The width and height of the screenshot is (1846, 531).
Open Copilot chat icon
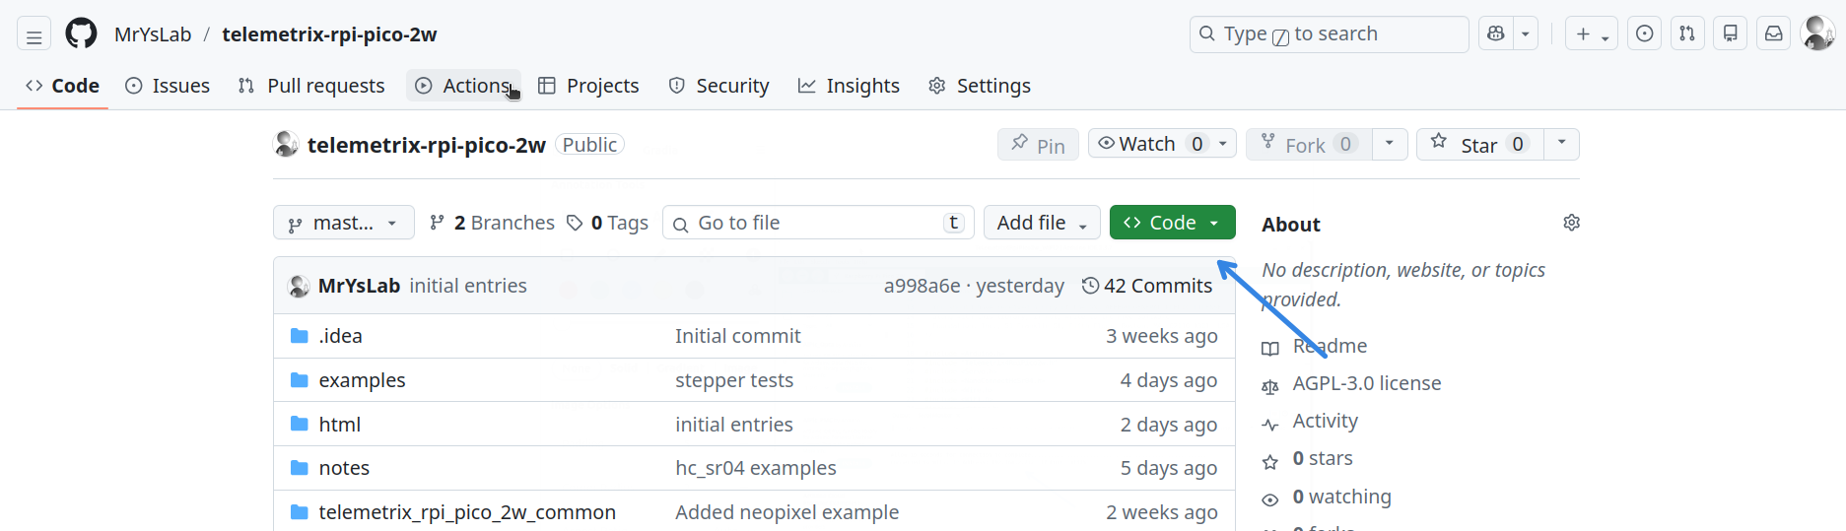[1496, 33]
